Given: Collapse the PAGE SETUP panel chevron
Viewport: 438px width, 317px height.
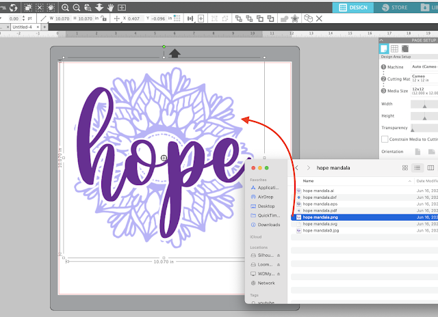Looking at the screenshot, I should tap(381, 40).
